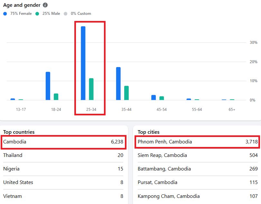This screenshot has width=261, height=204.
Task: Click the '75% Female' legend label
Action: click(x=21, y=14)
